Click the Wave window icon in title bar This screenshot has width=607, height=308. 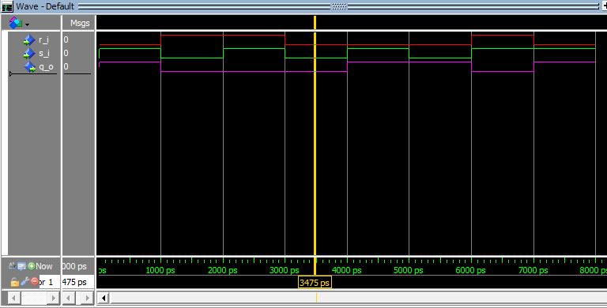[7, 6]
